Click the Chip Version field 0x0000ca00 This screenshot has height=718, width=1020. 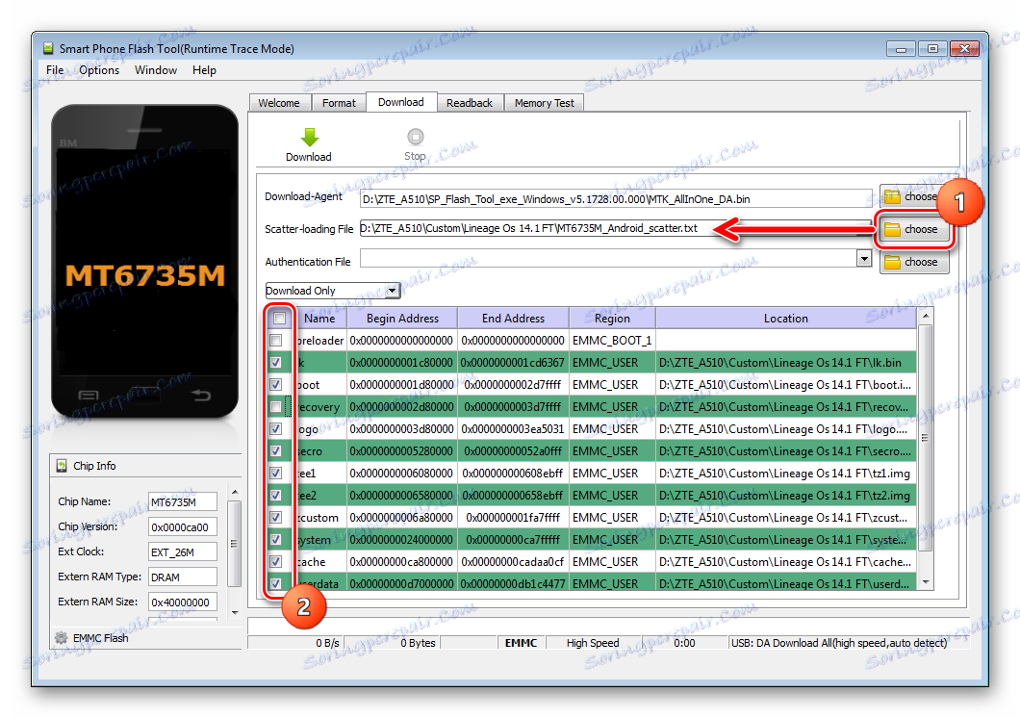(182, 527)
